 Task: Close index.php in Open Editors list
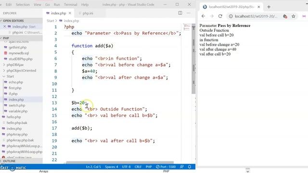pyautogui.click(x=4, y=26)
